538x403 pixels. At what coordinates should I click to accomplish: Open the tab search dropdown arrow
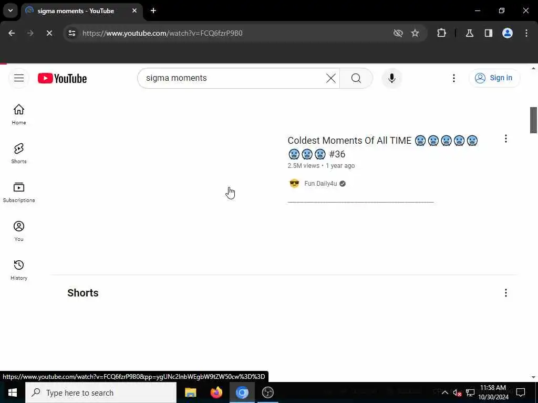coord(11,10)
